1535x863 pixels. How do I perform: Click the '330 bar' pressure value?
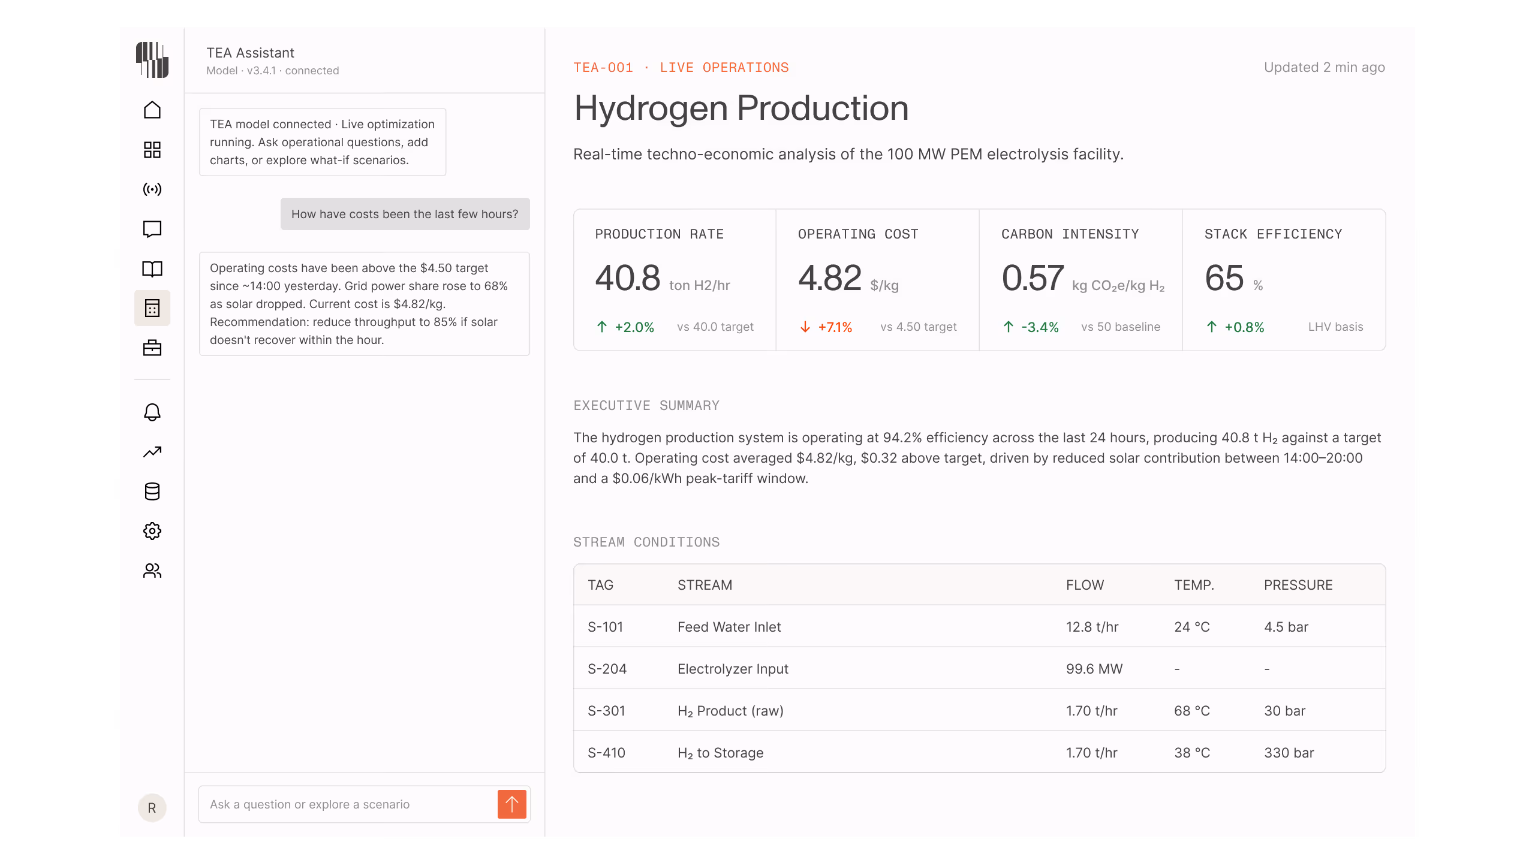(1289, 753)
